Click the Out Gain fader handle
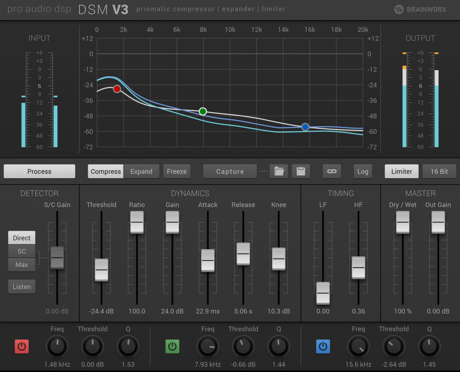This screenshot has height=372, width=460. click(x=438, y=222)
